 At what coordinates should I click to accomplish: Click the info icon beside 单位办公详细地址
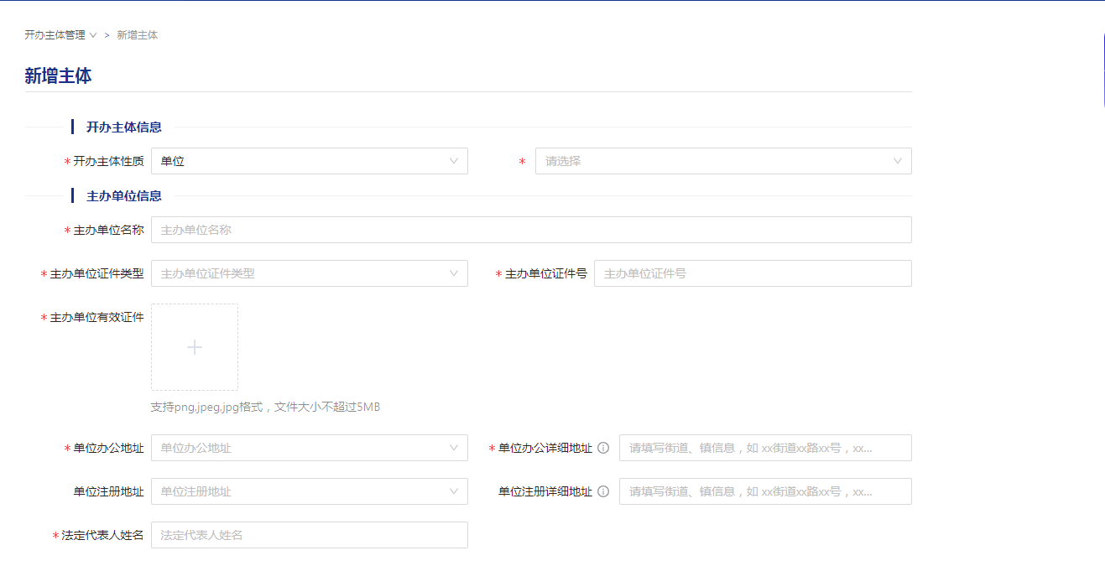(604, 447)
